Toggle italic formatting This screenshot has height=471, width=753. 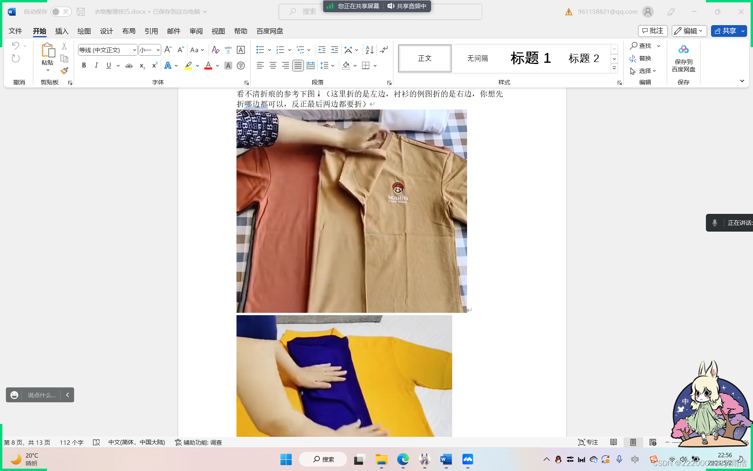click(x=96, y=66)
